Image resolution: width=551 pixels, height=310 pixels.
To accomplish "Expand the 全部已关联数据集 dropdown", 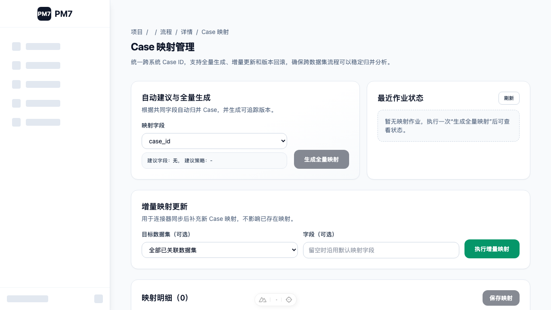I will (x=220, y=250).
